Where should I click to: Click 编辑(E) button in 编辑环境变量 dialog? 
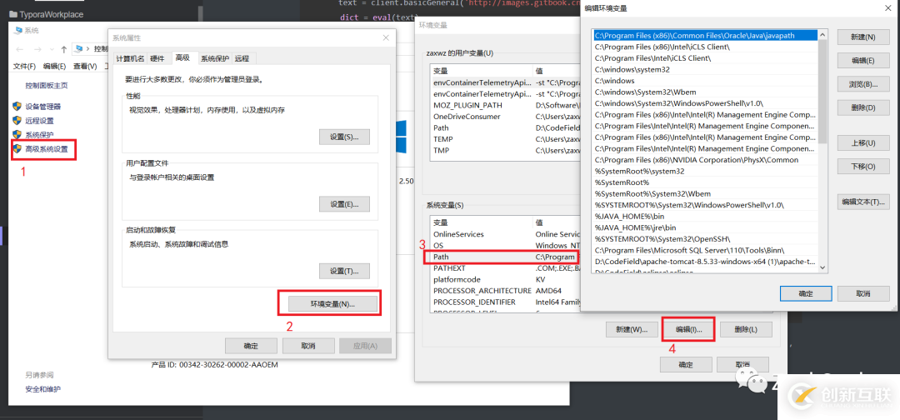[x=862, y=61]
